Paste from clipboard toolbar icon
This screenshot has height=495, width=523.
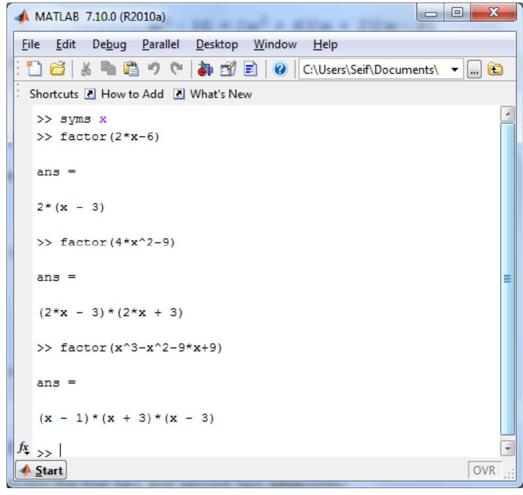pyautogui.click(x=131, y=69)
